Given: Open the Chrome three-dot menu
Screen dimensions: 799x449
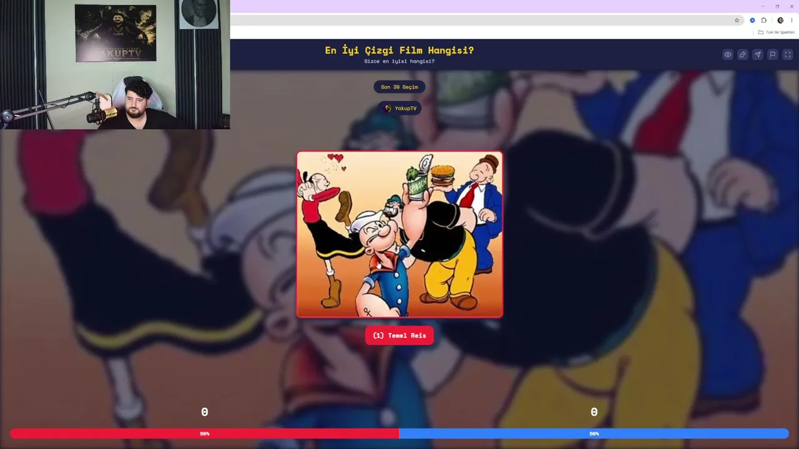Looking at the screenshot, I should click(792, 21).
